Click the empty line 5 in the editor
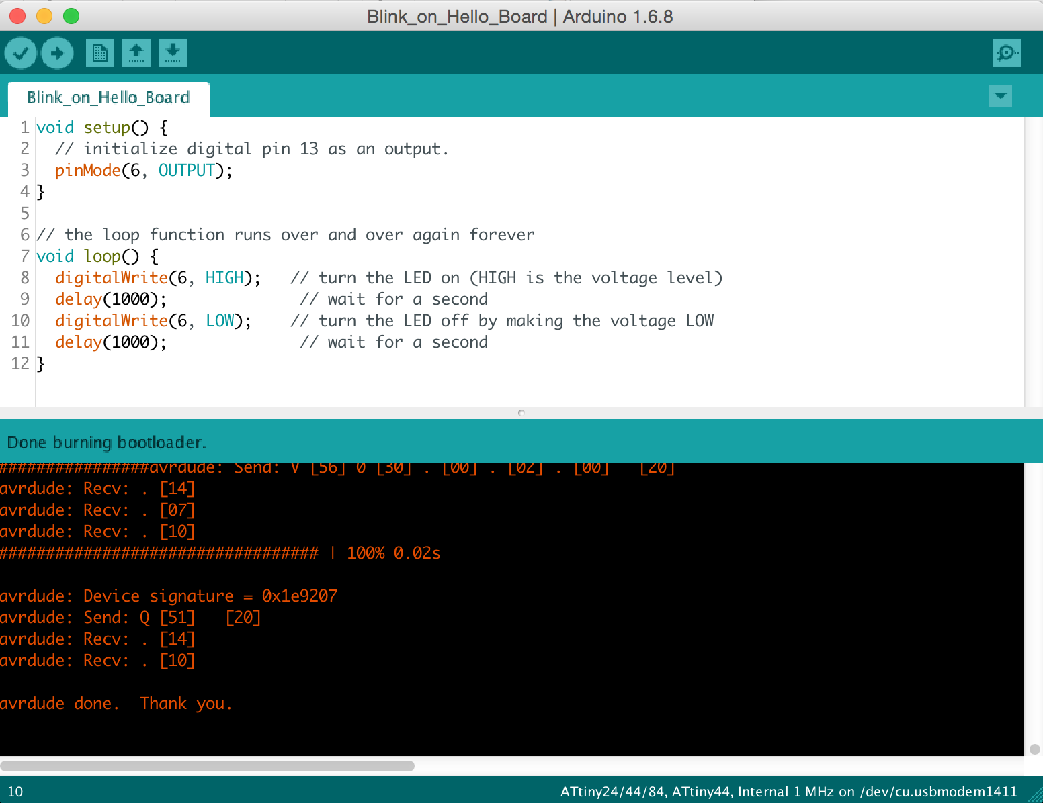The height and width of the screenshot is (803, 1043). point(530,214)
